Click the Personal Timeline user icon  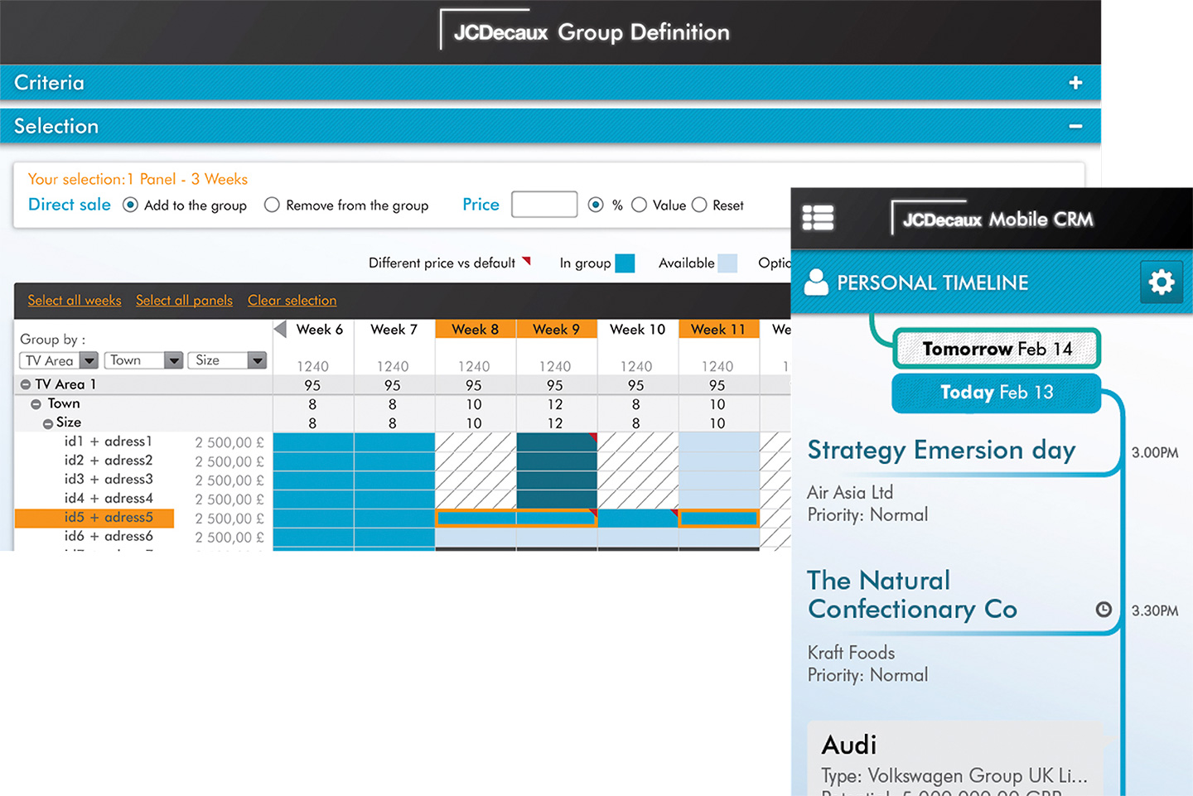(816, 282)
